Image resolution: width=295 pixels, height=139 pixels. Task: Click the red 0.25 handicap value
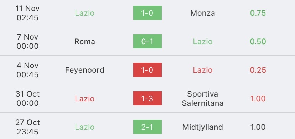click(258, 70)
